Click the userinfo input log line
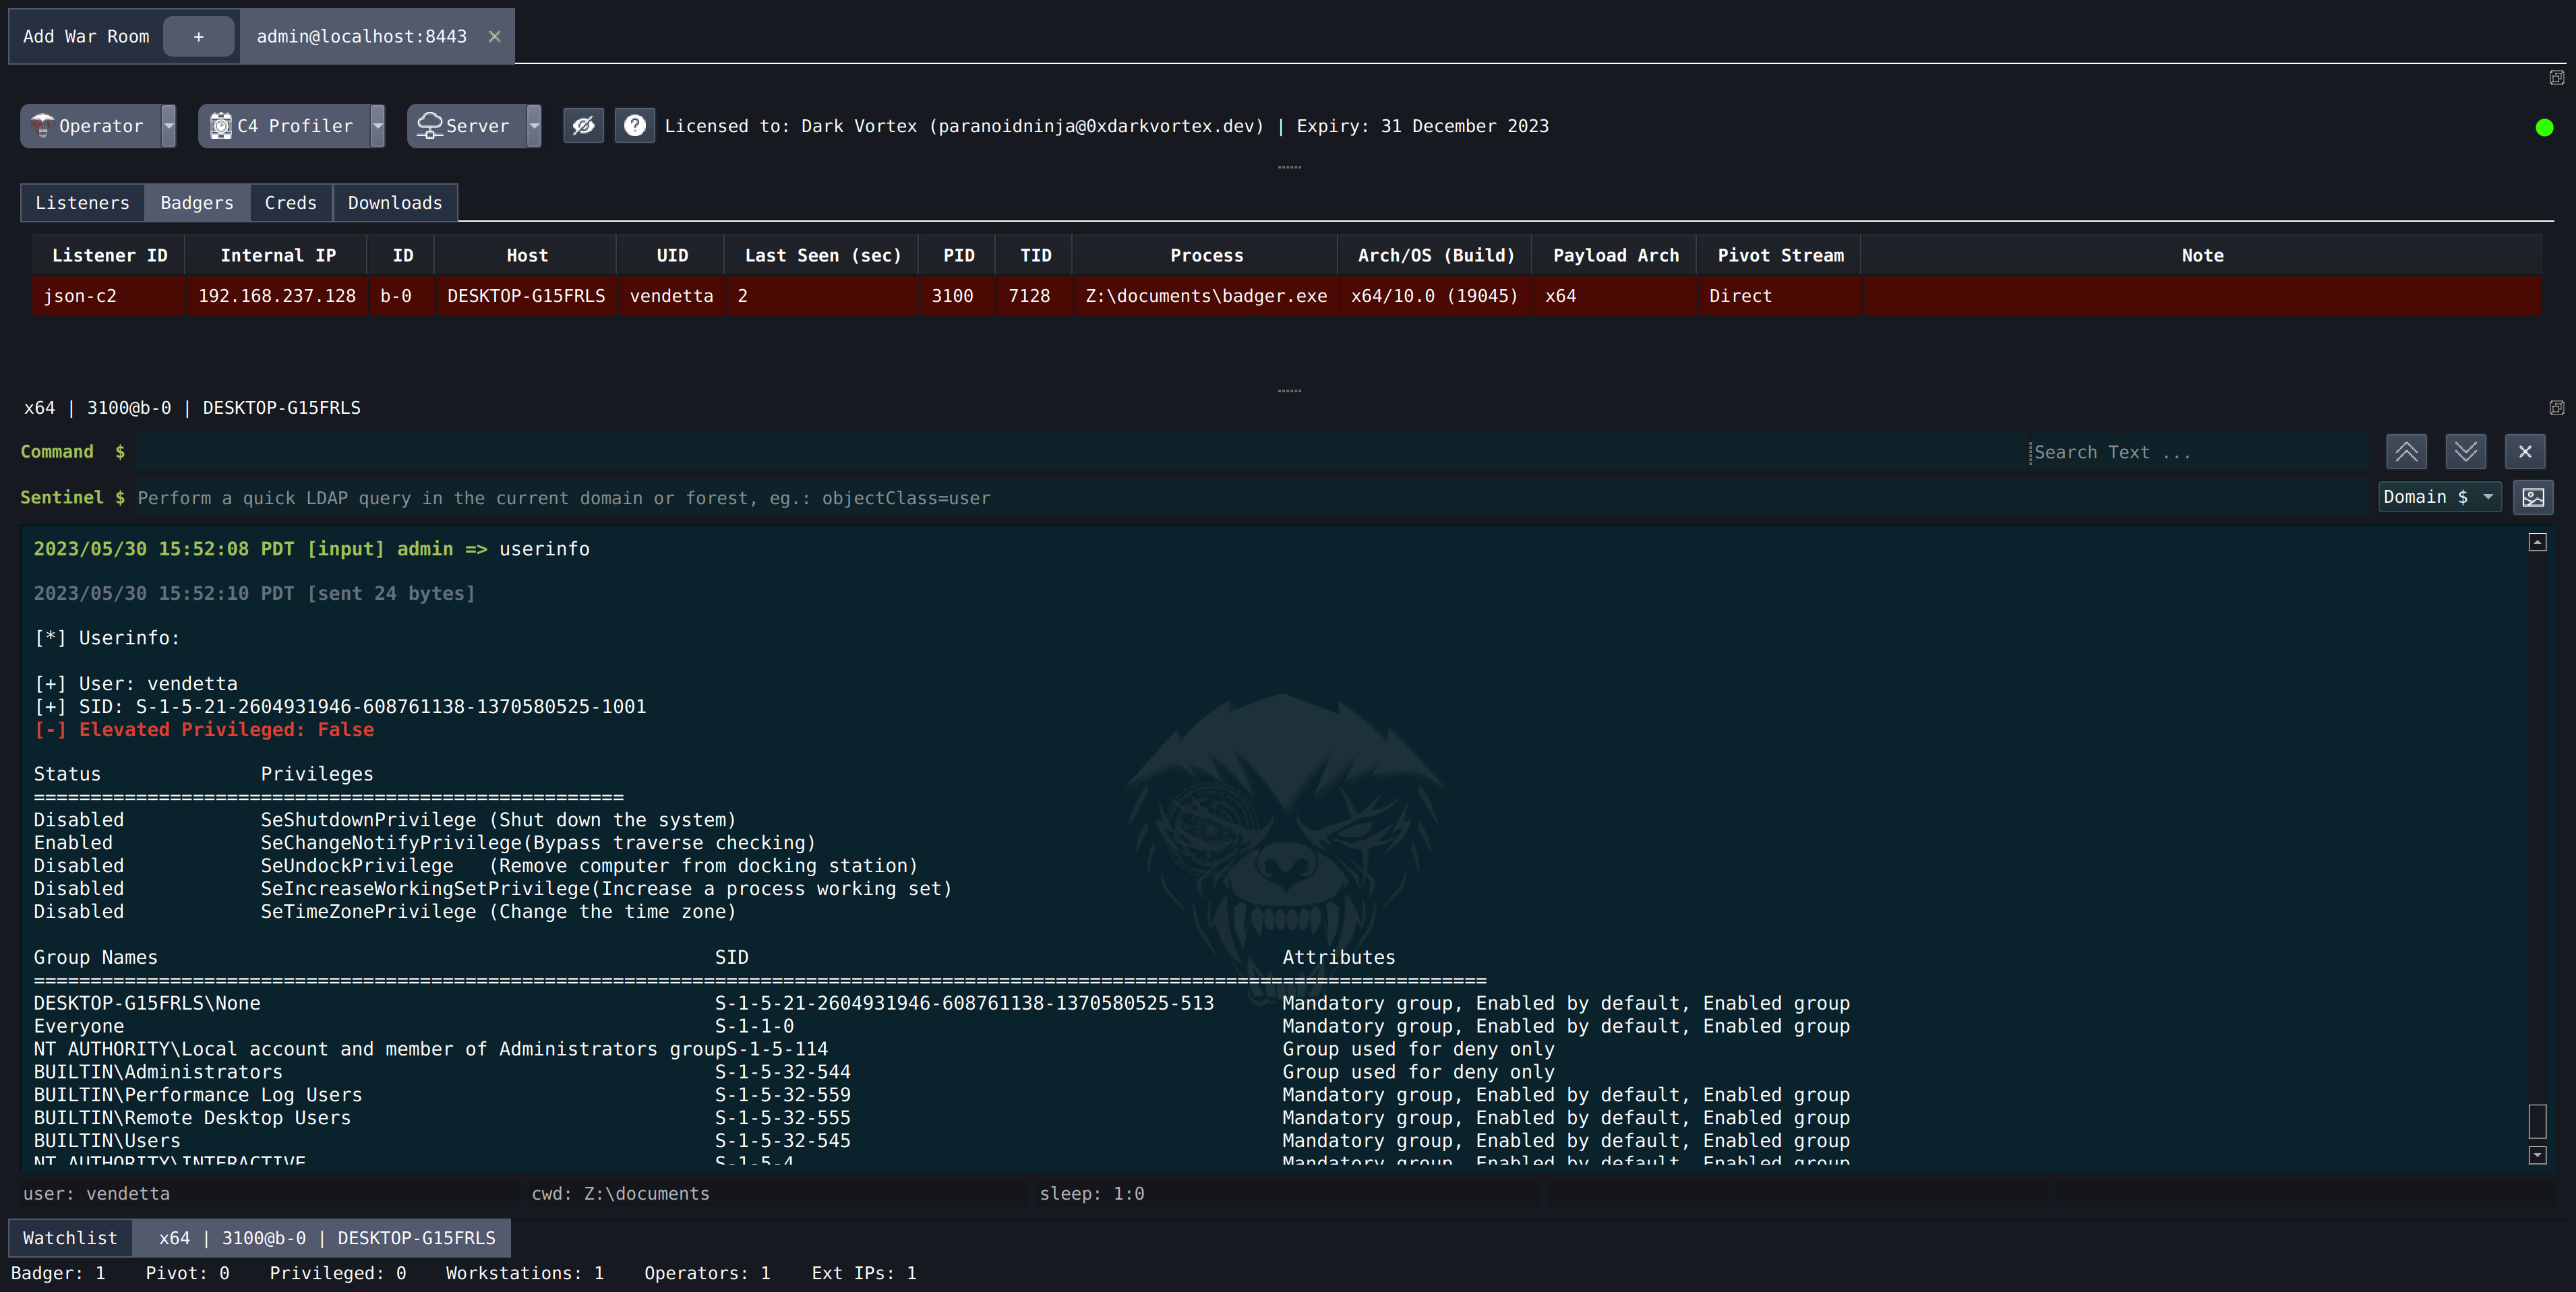 pos(312,549)
